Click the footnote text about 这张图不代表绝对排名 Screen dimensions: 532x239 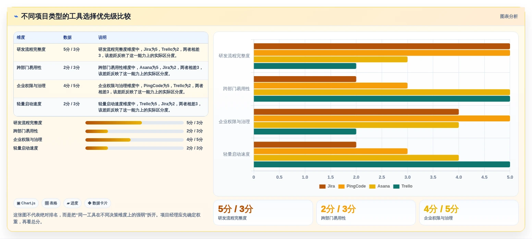pyautogui.click(x=107, y=218)
